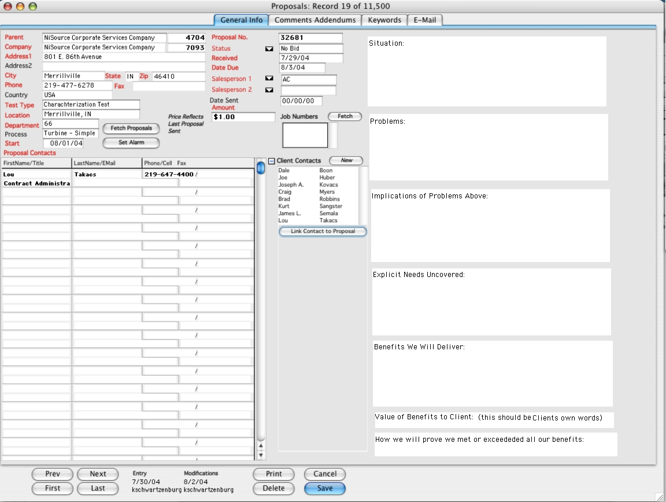
Task: Open the Status dropdown arrow
Action: coord(269,49)
